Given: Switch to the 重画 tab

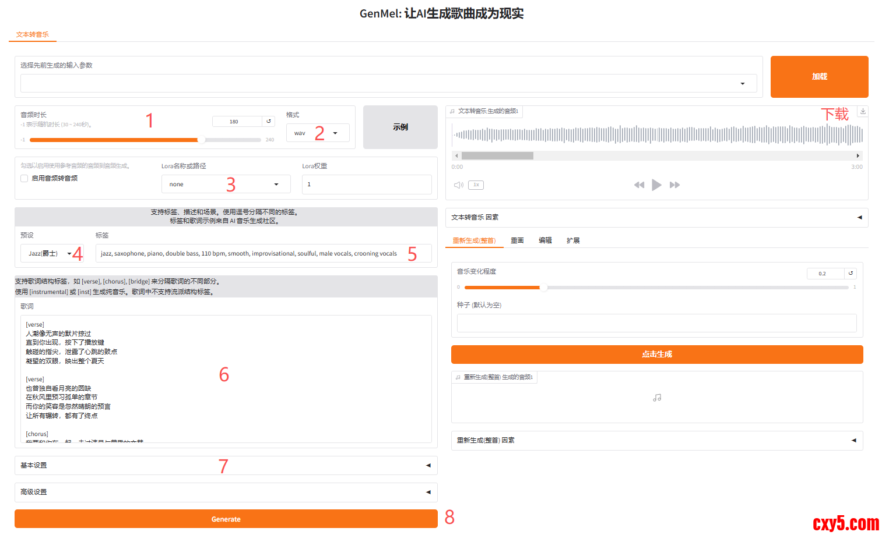Looking at the screenshot, I should [x=517, y=240].
